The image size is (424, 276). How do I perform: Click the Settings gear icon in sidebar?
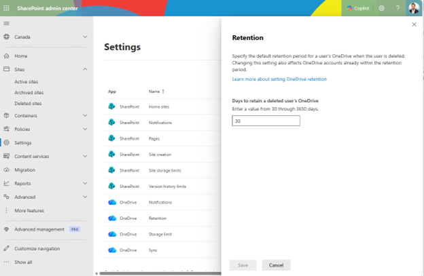pos(7,142)
